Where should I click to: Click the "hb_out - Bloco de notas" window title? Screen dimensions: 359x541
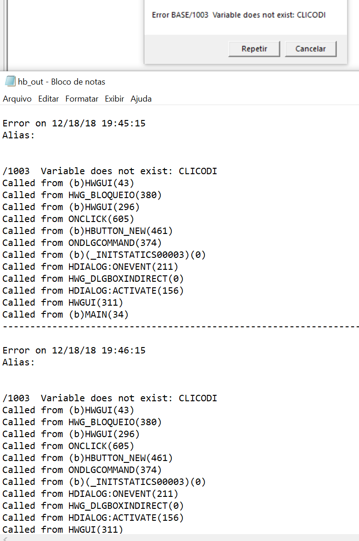pyautogui.click(x=62, y=82)
